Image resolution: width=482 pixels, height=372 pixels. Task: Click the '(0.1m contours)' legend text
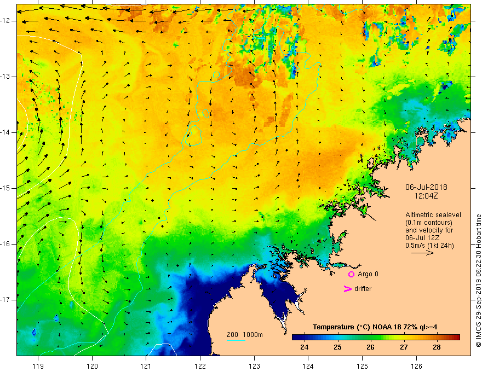(x=428, y=223)
